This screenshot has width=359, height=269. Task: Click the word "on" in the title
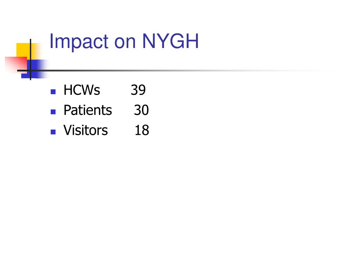(x=125, y=43)
